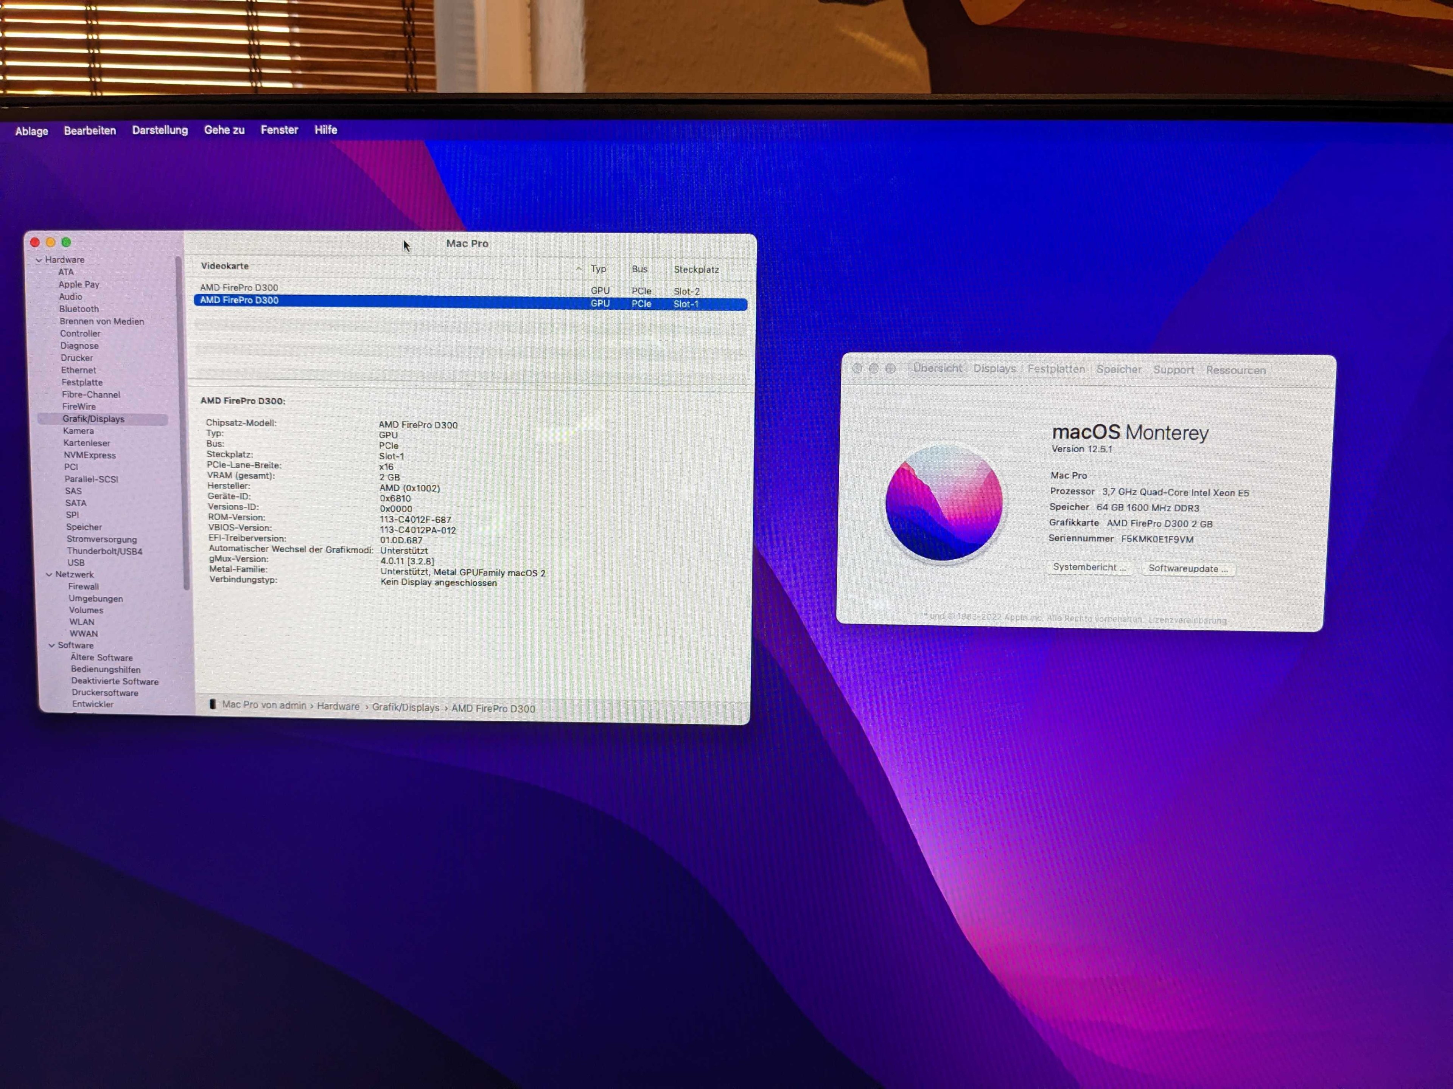Switch to the Speicher tab

coord(1119,369)
